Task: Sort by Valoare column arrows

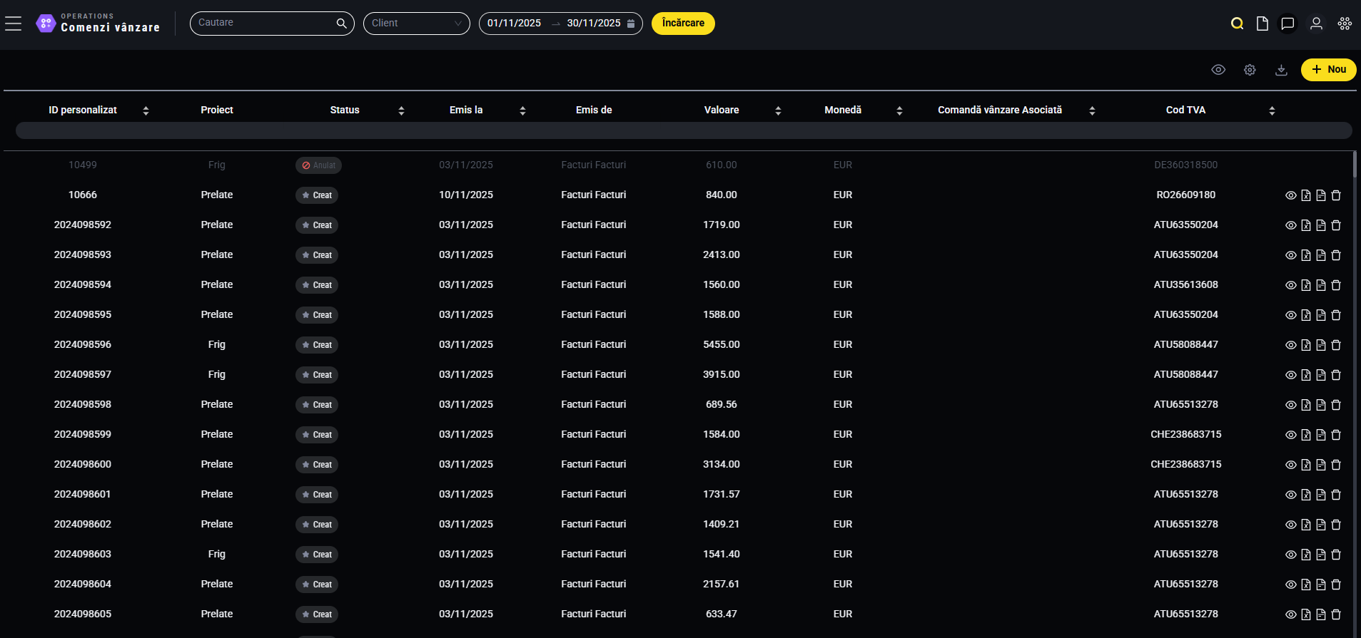Action: (778, 110)
